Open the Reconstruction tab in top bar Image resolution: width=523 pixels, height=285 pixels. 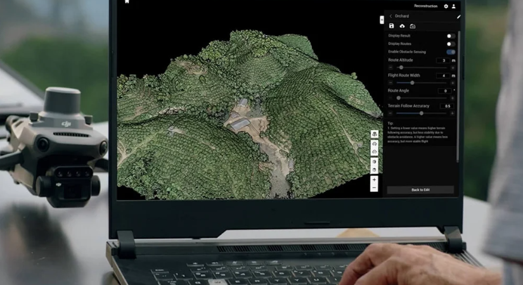point(425,6)
